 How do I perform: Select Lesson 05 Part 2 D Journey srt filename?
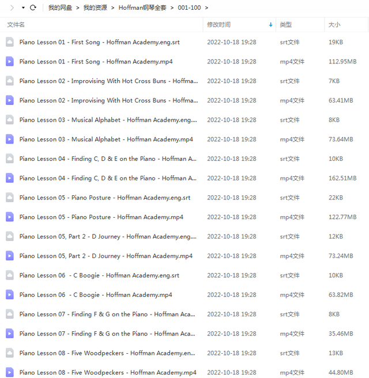(x=108, y=236)
